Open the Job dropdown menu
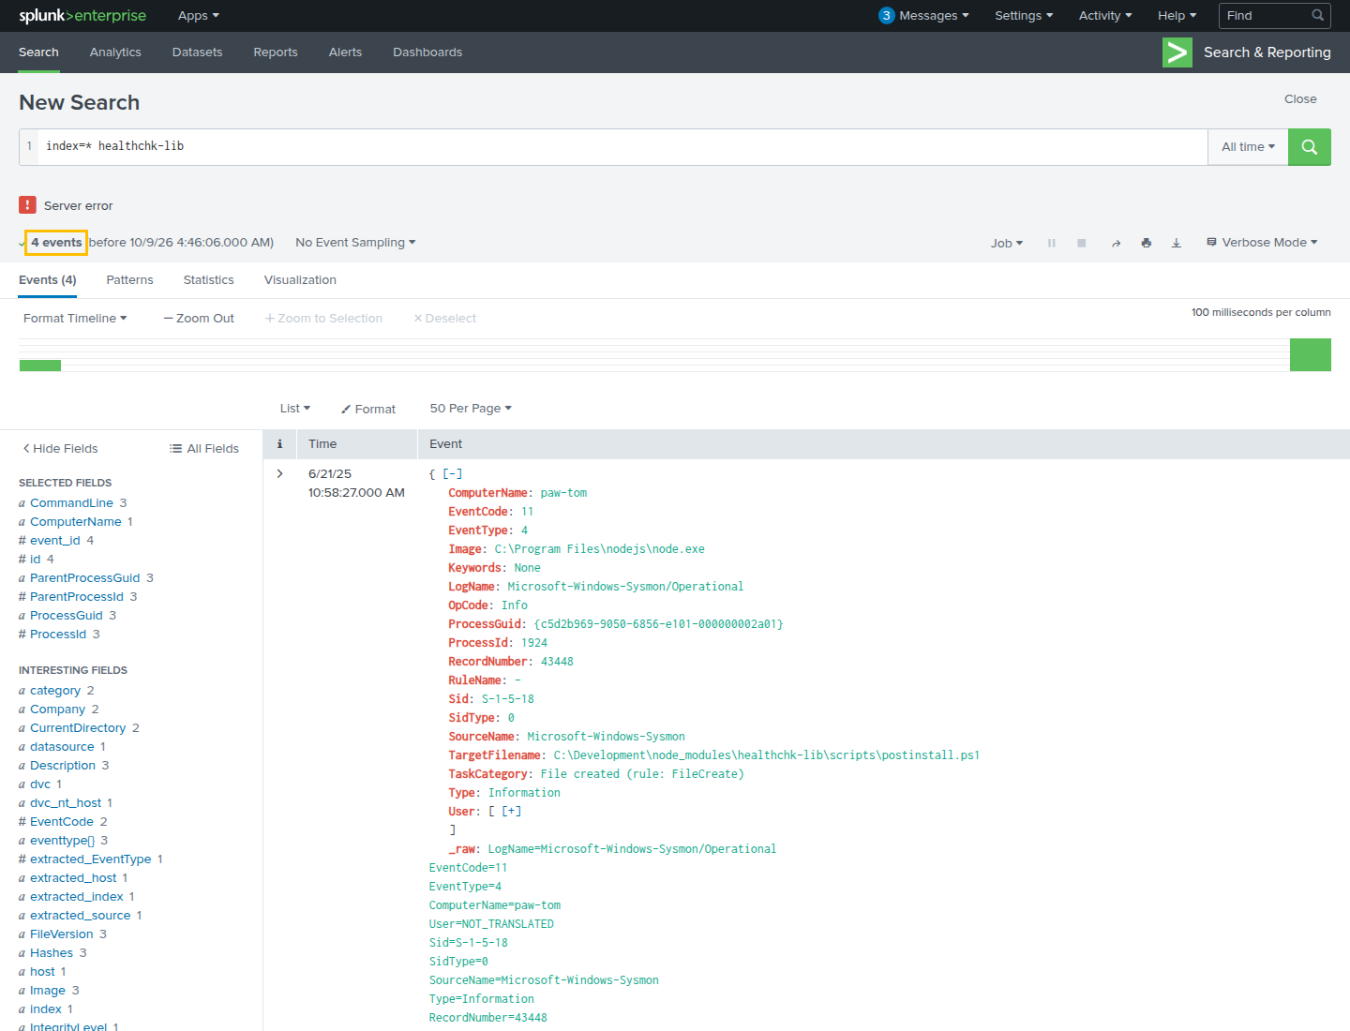The height and width of the screenshot is (1031, 1350). click(1007, 243)
